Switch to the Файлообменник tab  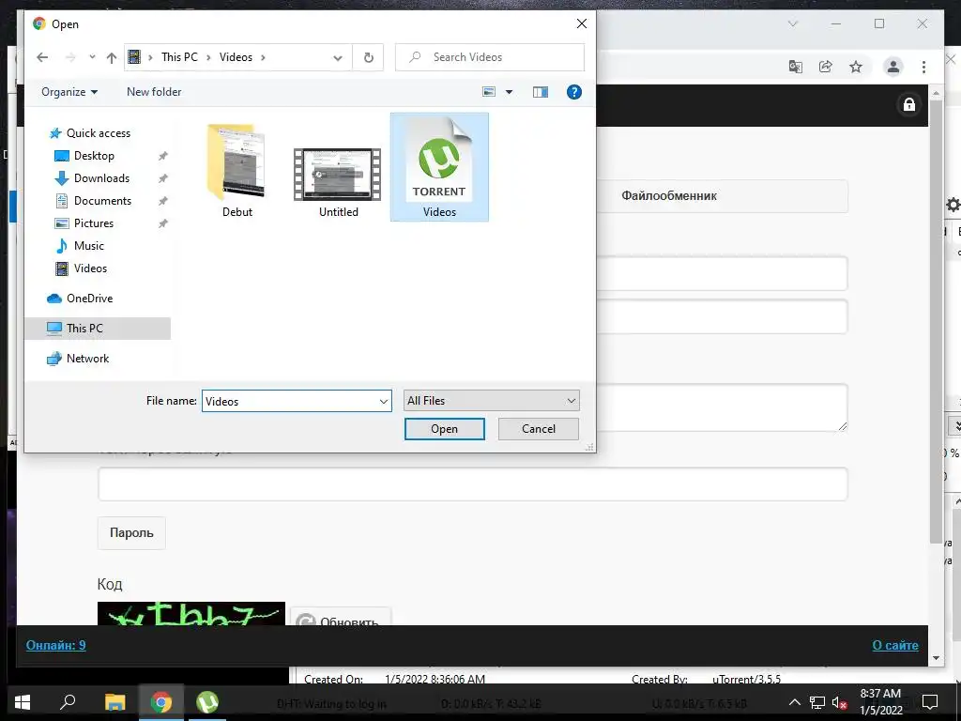tap(668, 195)
